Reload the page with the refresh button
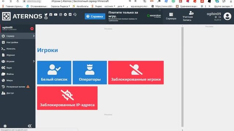Viewport: 234px width, 131px height. (x=18, y=1)
